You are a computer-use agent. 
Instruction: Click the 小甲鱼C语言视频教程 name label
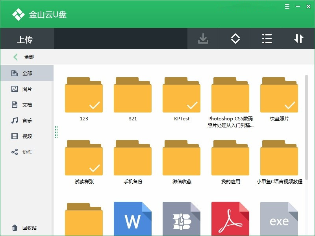tap(279, 182)
